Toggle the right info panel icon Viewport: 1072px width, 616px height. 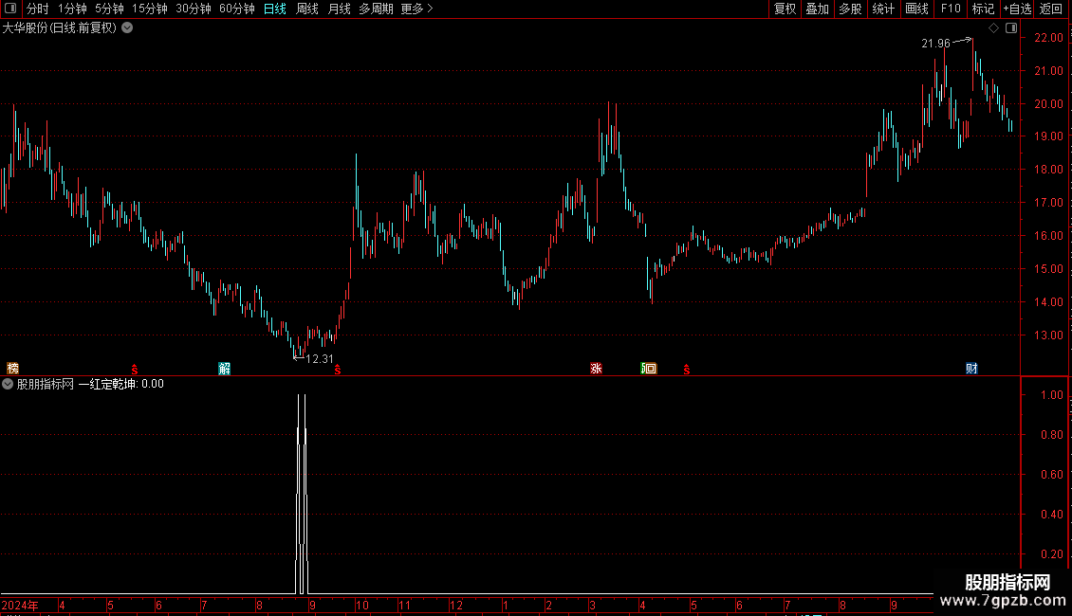pos(1011,28)
